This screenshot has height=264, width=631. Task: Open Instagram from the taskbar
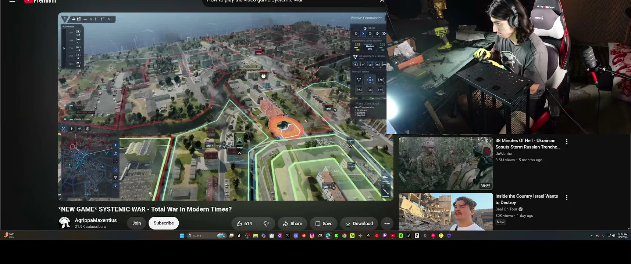[x=312, y=236]
